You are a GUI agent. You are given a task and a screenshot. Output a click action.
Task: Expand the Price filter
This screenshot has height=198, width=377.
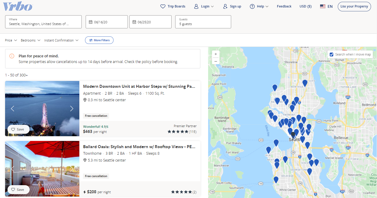coord(11,40)
